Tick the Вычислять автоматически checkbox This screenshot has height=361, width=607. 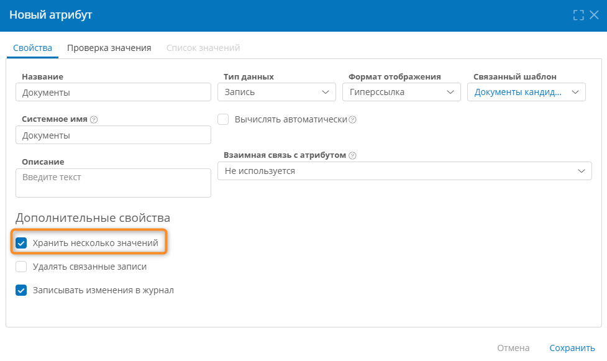pos(223,119)
